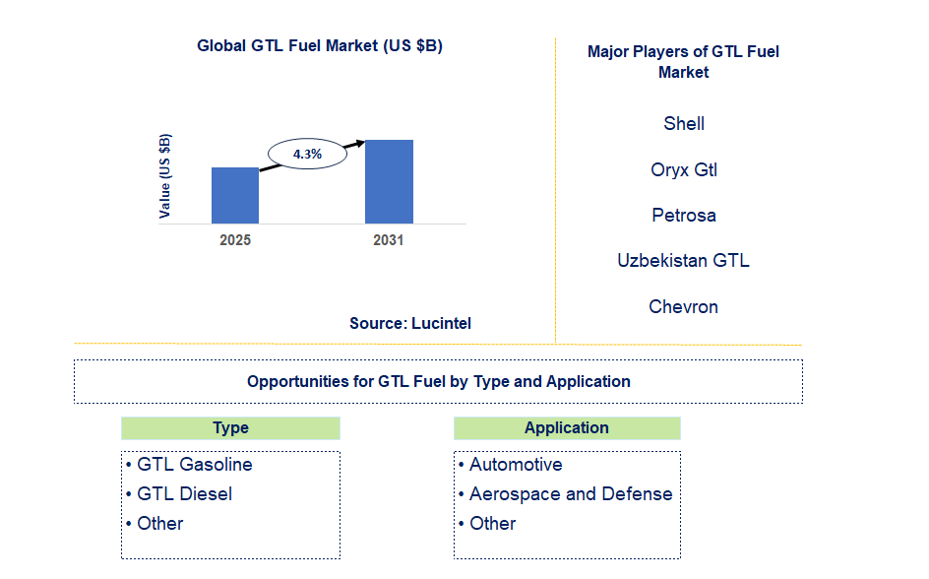This screenshot has width=929, height=579.
Task: Select Uzbekistan GTL in the players list
Action: click(683, 261)
